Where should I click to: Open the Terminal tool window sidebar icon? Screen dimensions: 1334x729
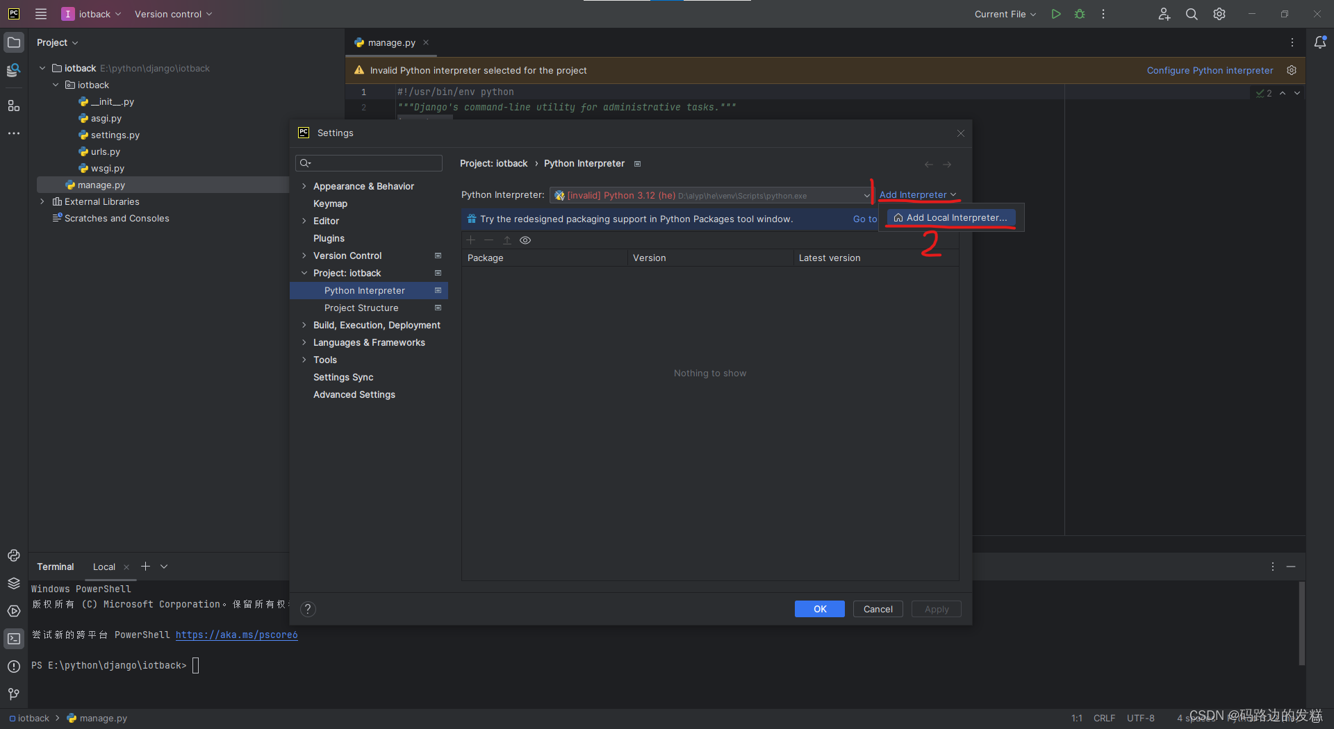(x=13, y=639)
